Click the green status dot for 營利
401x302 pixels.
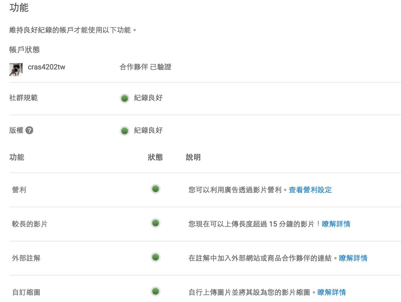point(155,189)
